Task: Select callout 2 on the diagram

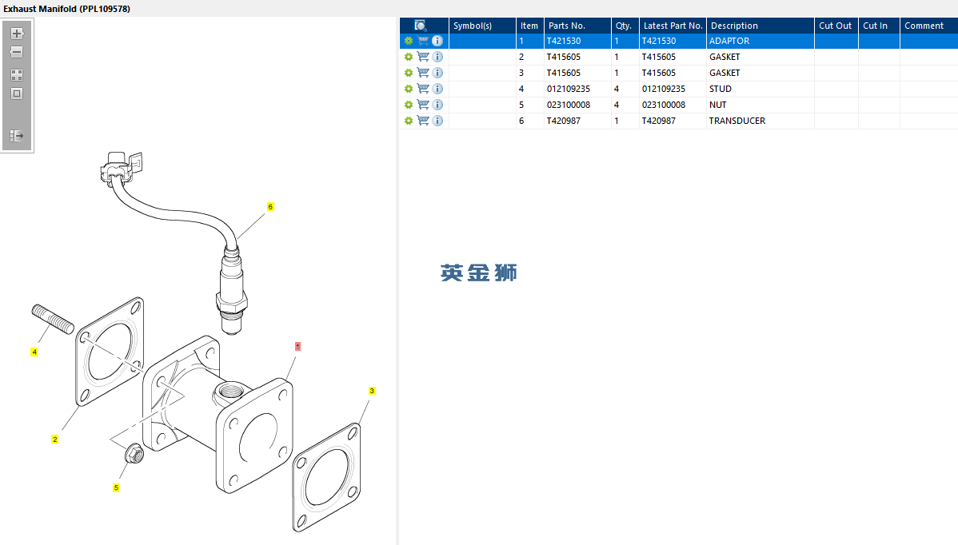Action: [x=55, y=440]
